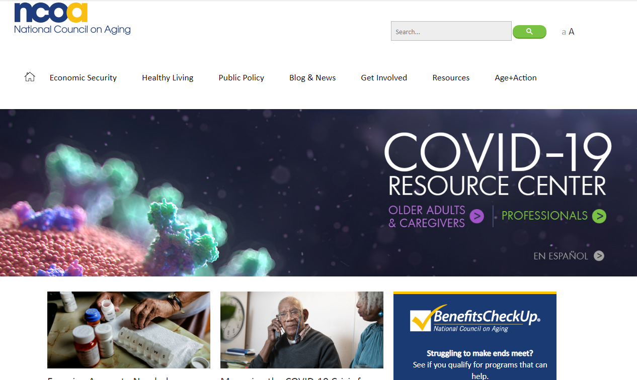The image size is (637, 380).
Task: Open the Public Policy menu
Action: point(242,77)
